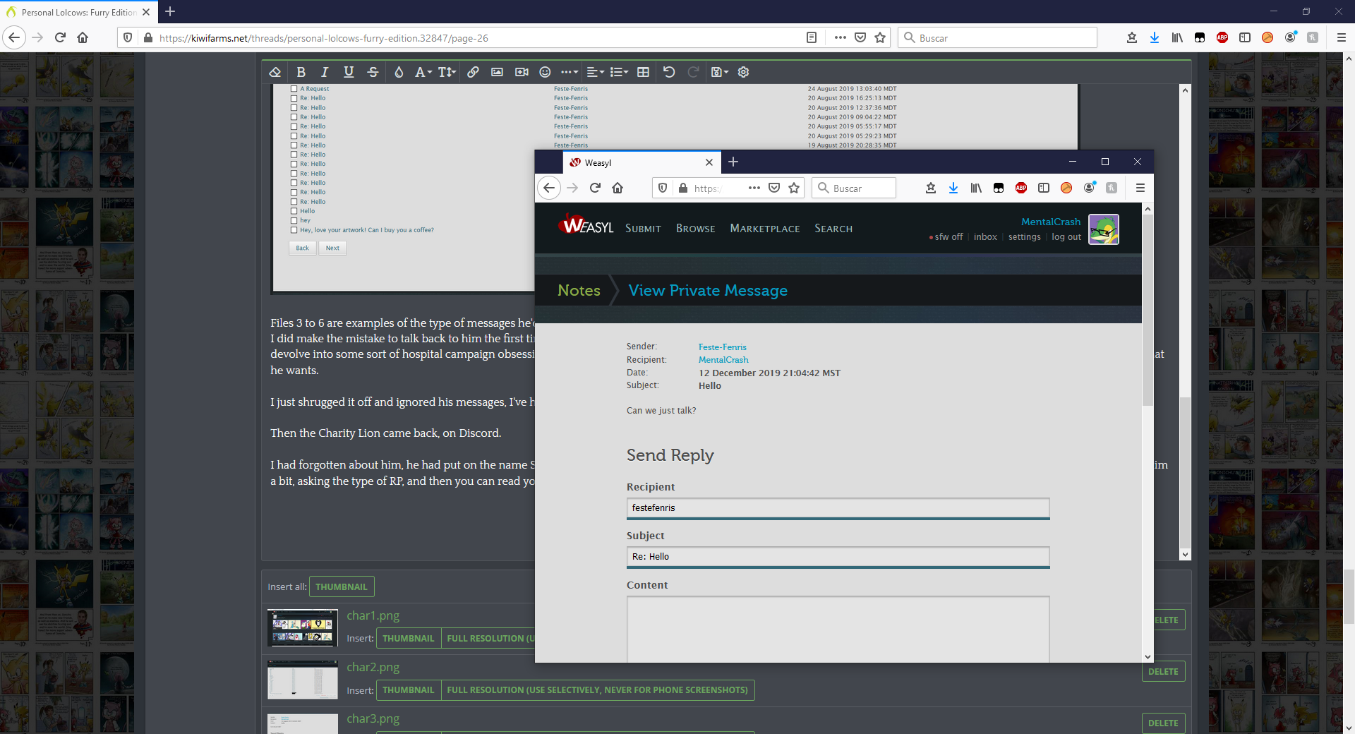1355x734 pixels.
Task: Insert an image from the editor toolbar
Action: click(497, 72)
